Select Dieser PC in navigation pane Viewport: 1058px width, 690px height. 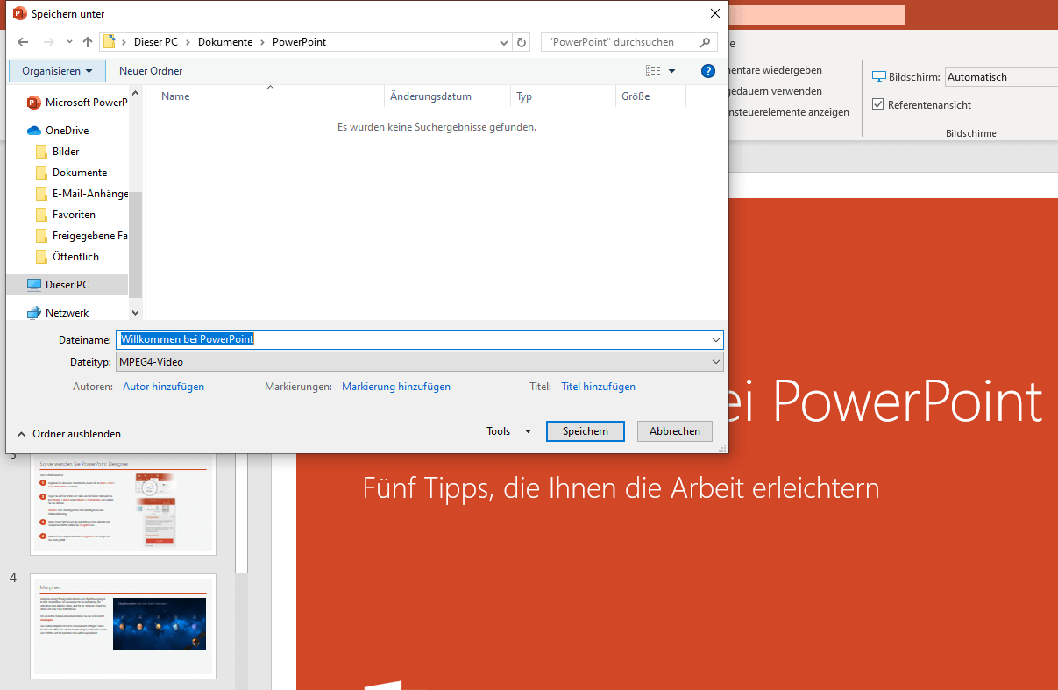67,285
